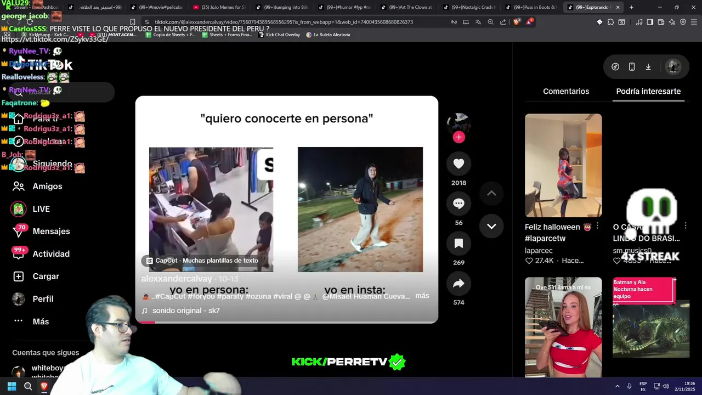Switch to the Art The Clown tab
Screen dimensions: 702x395
(406, 7)
